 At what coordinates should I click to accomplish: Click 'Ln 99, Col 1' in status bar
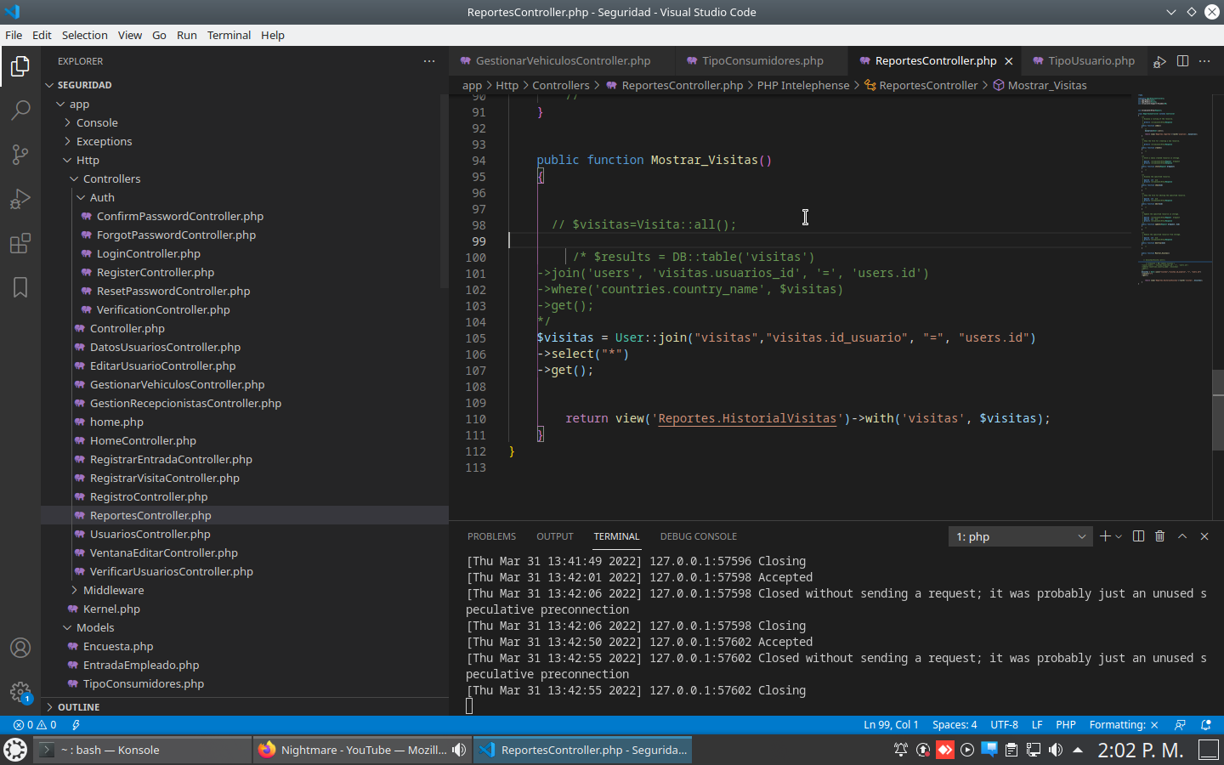(891, 725)
